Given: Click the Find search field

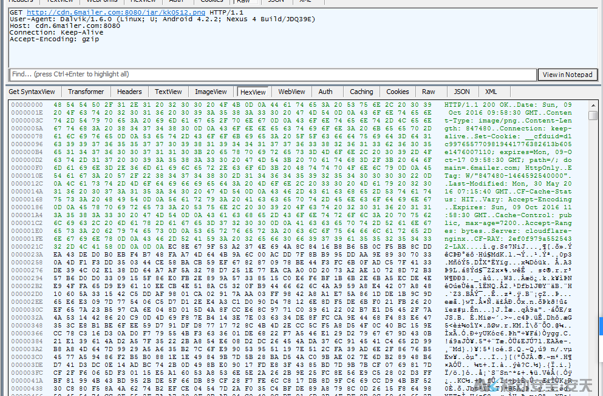Looking at the screenshot, I should (x=273, y=75).
